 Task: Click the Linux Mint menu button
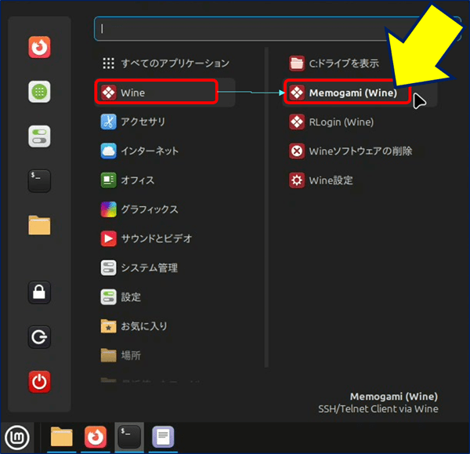[x=17, y=438]
